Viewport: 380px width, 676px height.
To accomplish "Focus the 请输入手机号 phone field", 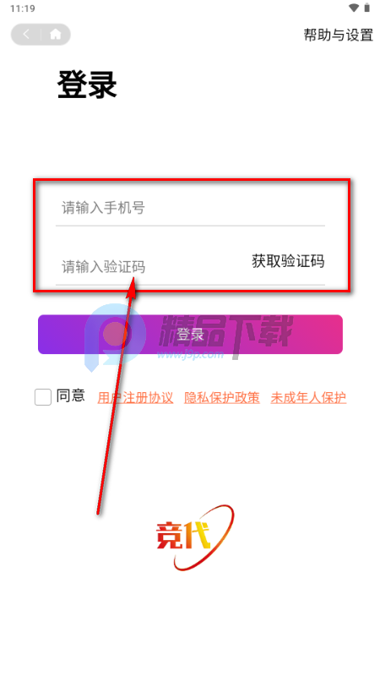I will point(190,208).
